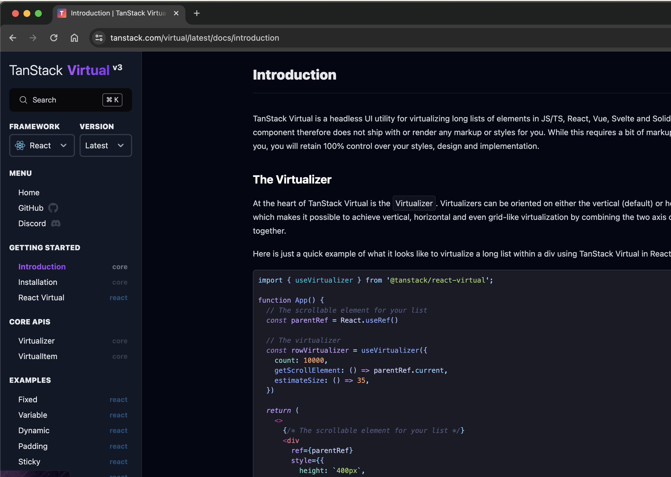Open the Dynamic example
The image size is (671, 477).
34,431
